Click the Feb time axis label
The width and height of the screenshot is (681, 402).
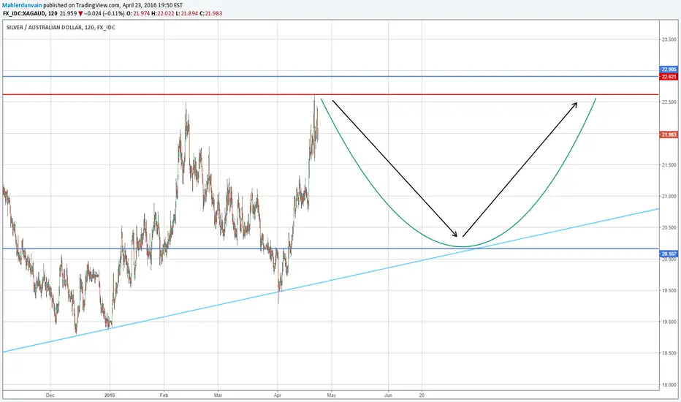(x=164, y=395)
